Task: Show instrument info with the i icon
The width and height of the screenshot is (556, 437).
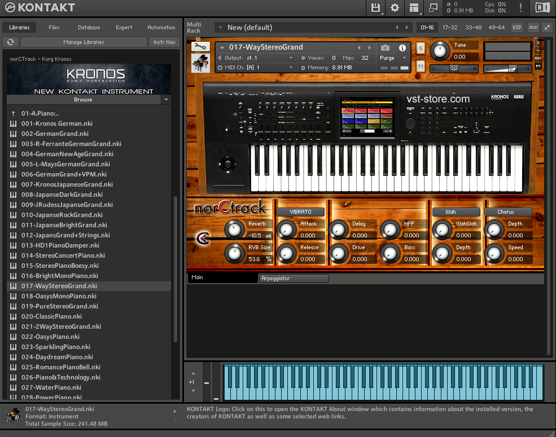Action: click(x=402, y=47)
